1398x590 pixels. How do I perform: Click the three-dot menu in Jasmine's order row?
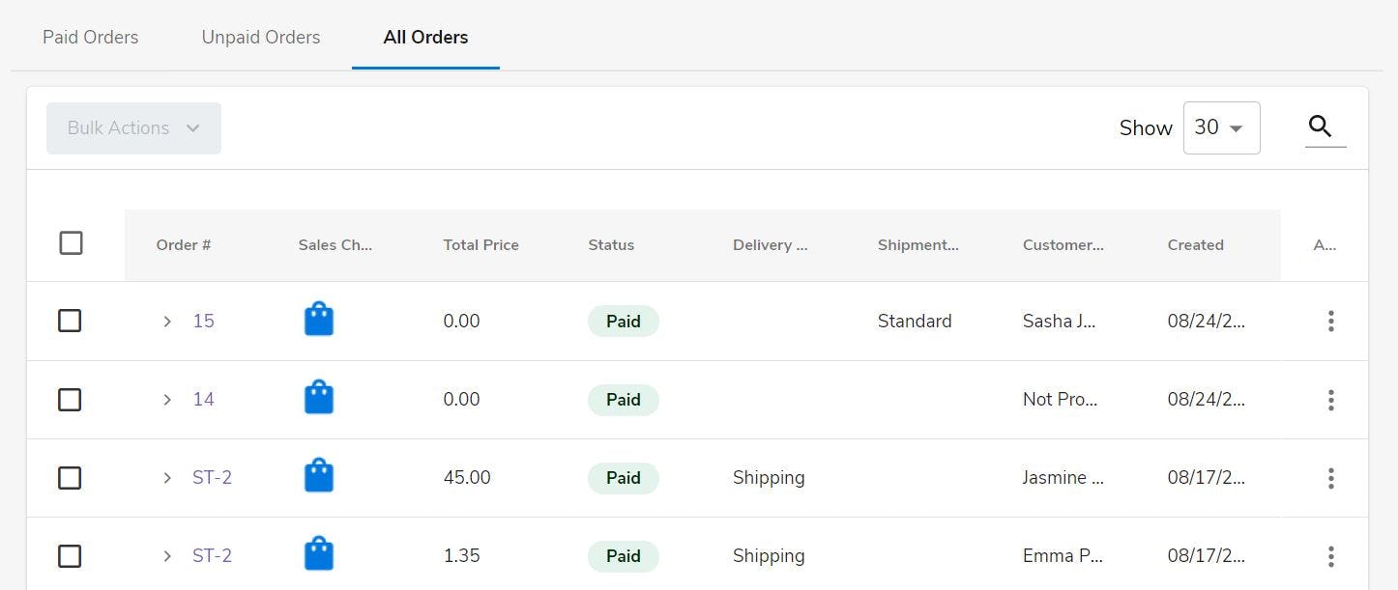pyautogui.click(x=1331, y=478)
